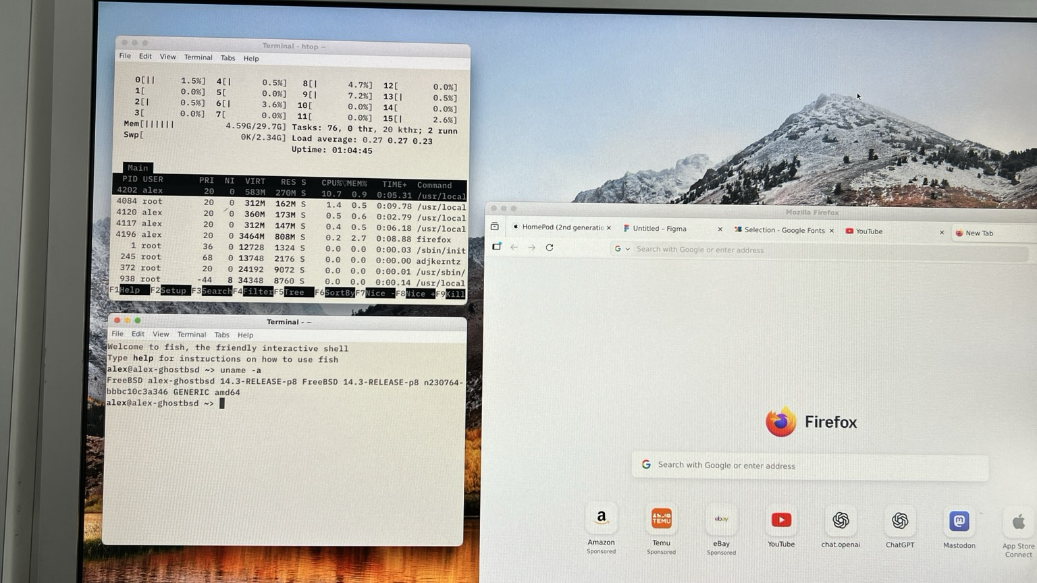The height and width of the screenshot is (583, 1037).
Task: Sort htop by the TIME+ column header
Action: [x=394, y=184]
